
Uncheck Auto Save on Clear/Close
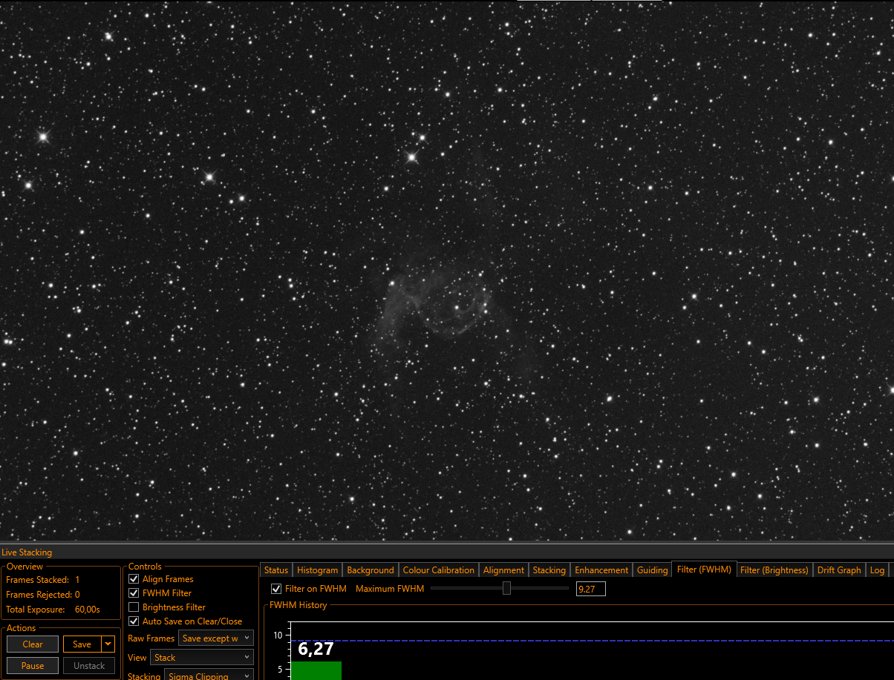point(134,621)
